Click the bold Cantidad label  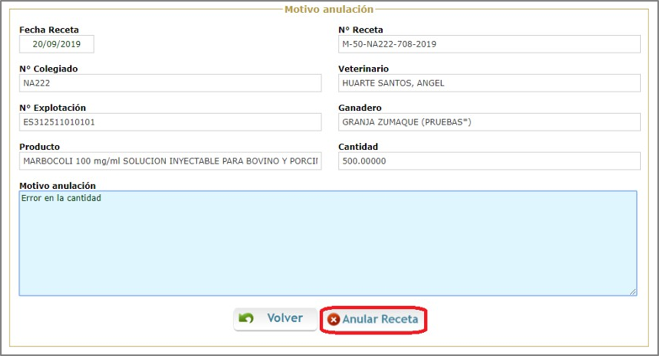tap(358, 147)
